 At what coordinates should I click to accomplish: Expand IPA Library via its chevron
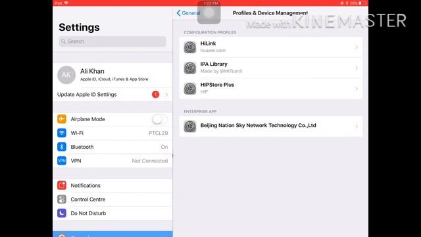[x=357, y=68]
